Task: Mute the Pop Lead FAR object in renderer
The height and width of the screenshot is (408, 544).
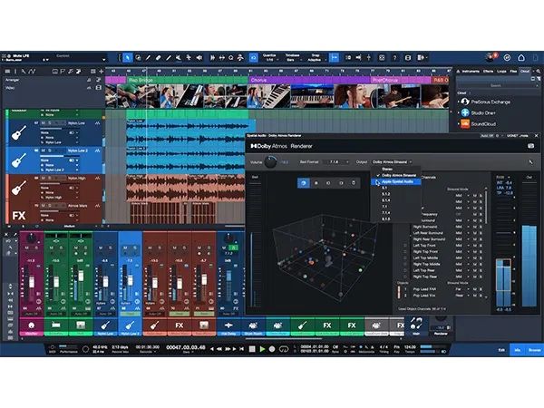Action: 475,289
